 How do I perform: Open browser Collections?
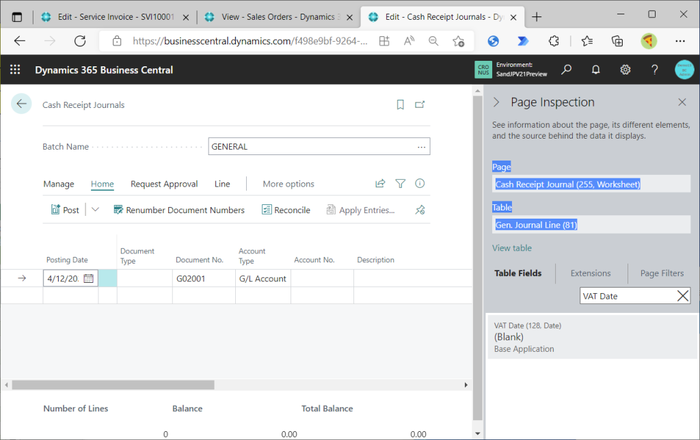617,41
